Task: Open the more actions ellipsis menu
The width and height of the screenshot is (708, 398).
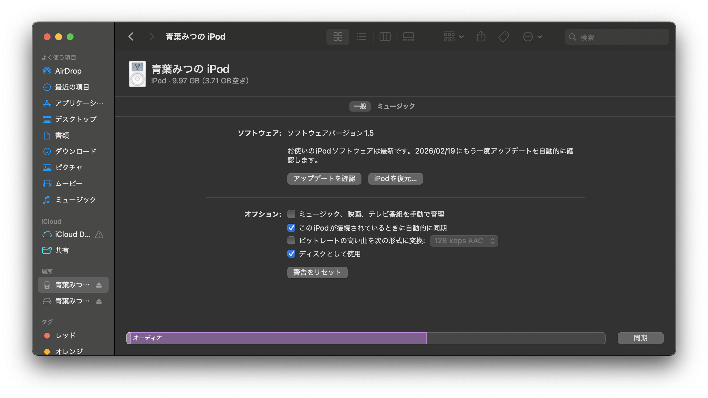Action: (x=532, y=37)
